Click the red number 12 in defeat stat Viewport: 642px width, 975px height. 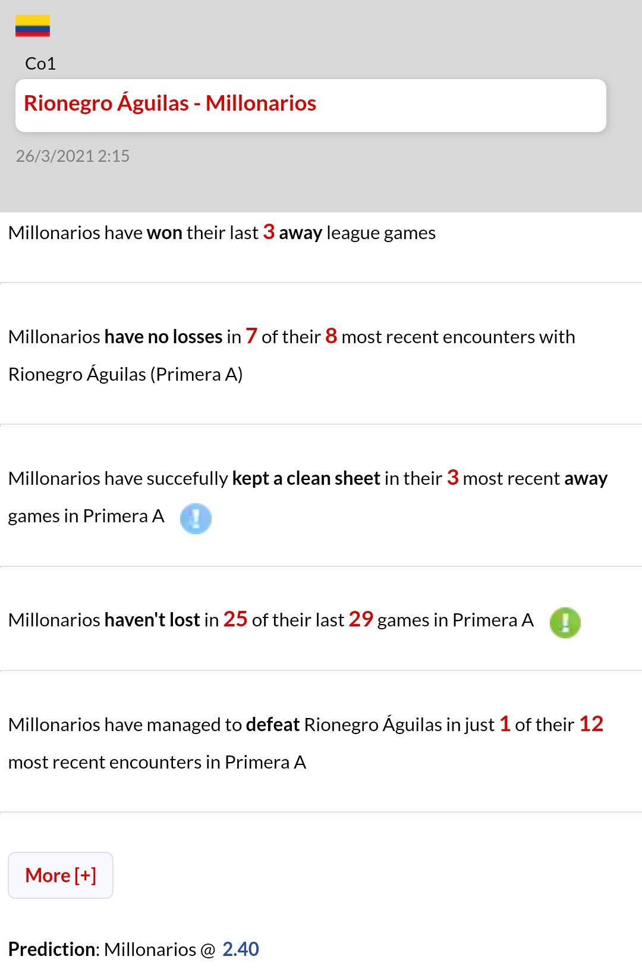591,724
